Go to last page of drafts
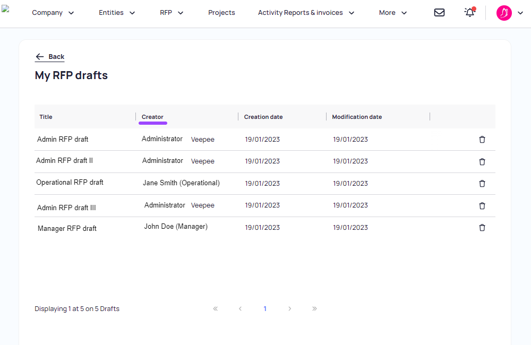Image resolution: width=531 pixels, height=345 pixels. 314,308
